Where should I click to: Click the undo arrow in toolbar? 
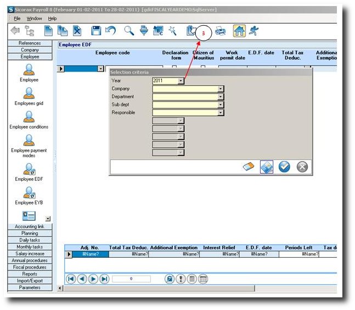[110, 31]
